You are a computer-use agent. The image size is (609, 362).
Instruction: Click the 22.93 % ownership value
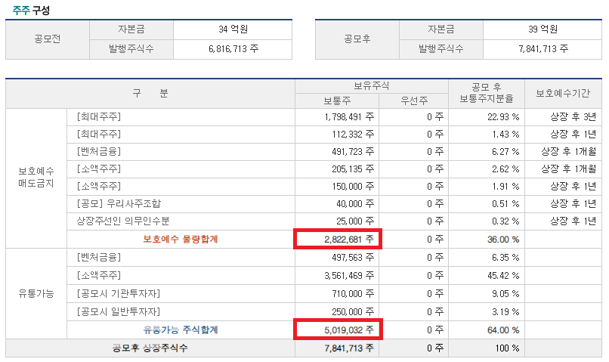503,117
